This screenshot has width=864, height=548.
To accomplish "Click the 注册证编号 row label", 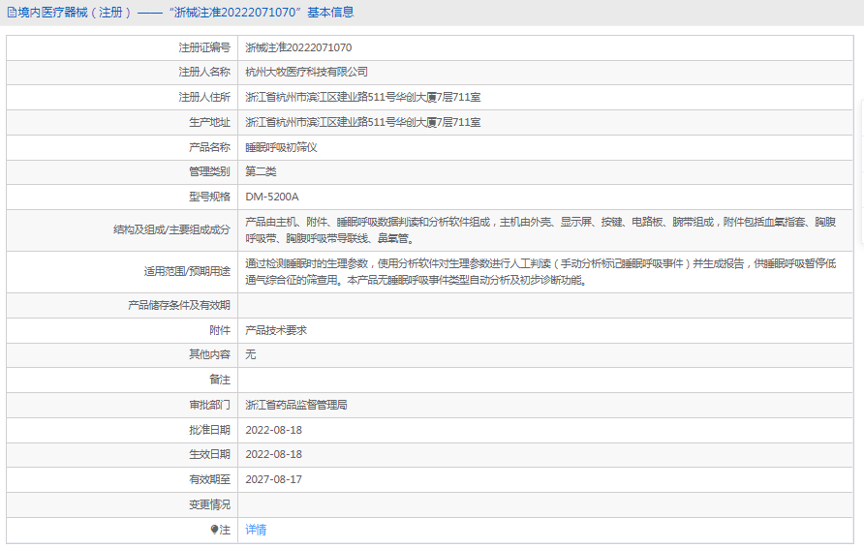I will (x=204, y=47).
